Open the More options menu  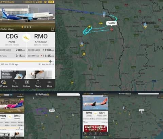point(50,84)
